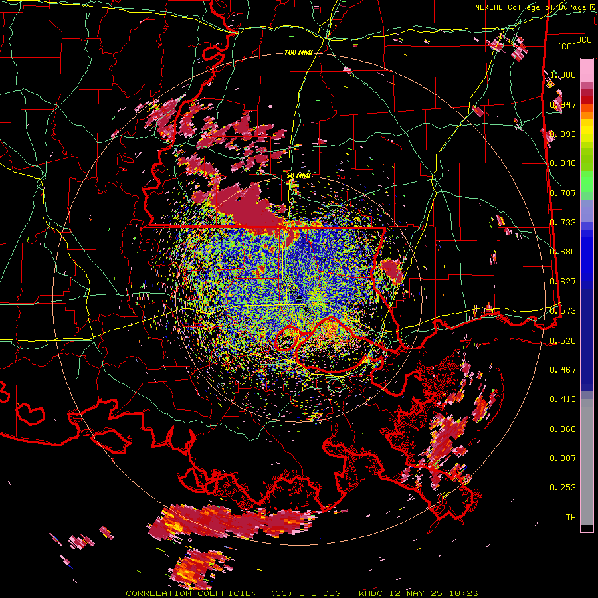Select the 0.840 legend value

coord(563,163)
